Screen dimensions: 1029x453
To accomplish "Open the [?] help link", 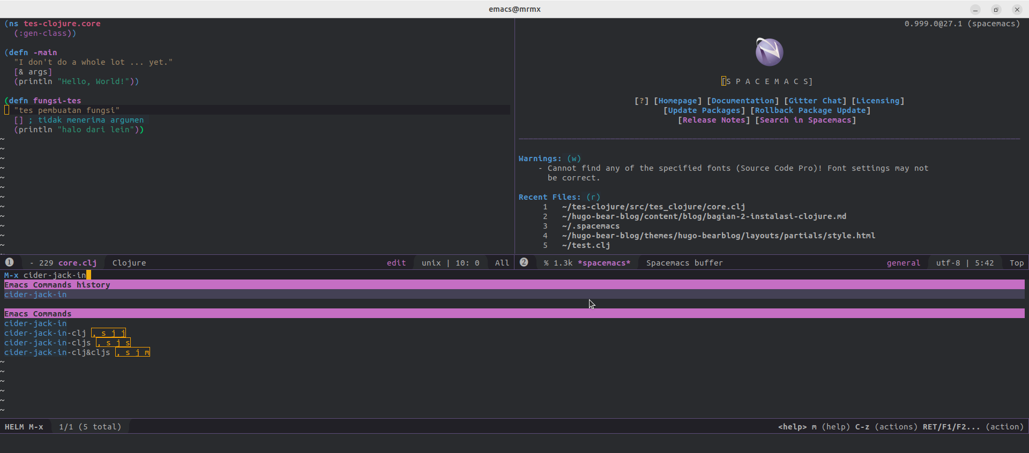I will pos(642,101).
